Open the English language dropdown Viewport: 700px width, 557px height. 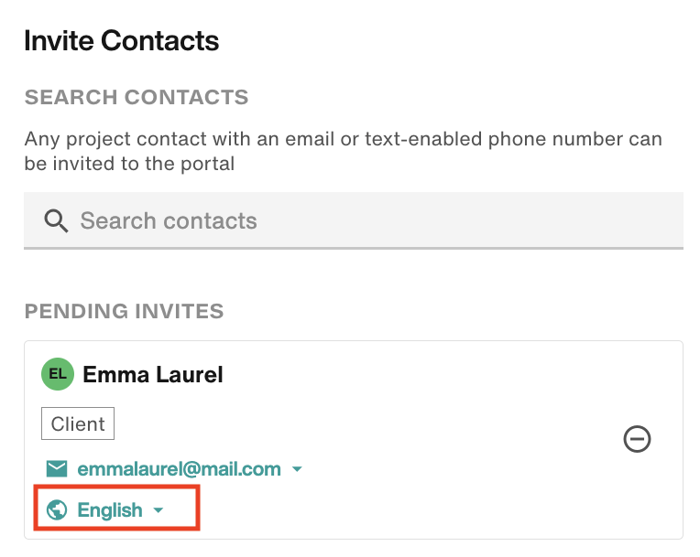(110, 509)
